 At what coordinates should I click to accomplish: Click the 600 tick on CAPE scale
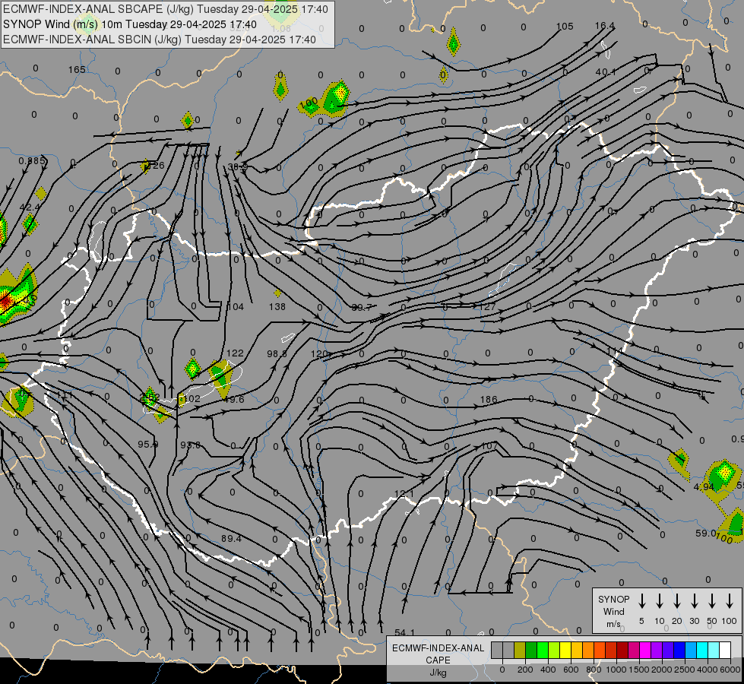pyautogui.click(x=571, y=670)
